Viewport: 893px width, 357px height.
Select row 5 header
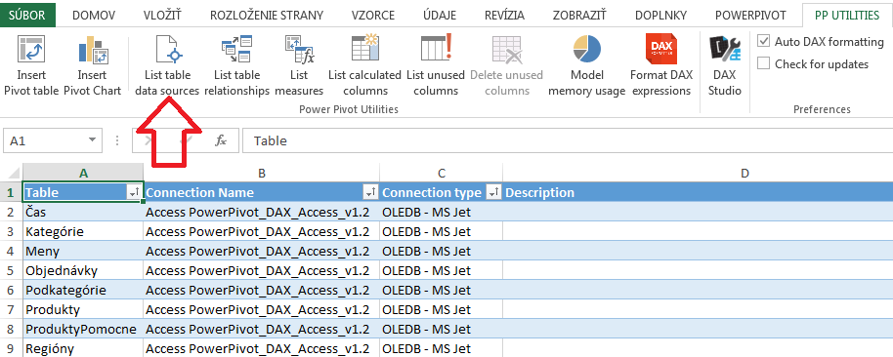(x=11, y=270)
